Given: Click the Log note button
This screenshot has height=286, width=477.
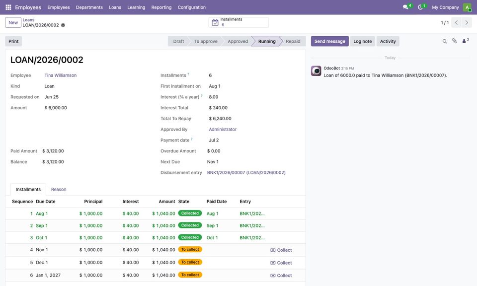Looking at the screenshot, I should click(362, 41).
